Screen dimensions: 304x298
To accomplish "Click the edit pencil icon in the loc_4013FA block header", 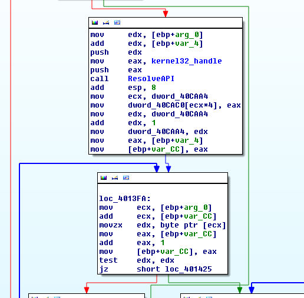I will [115, 178].
